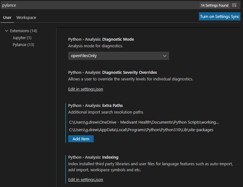This screenshot has height=187, width=243.
Task: Clear the settings search input icon
Action: 234,5
